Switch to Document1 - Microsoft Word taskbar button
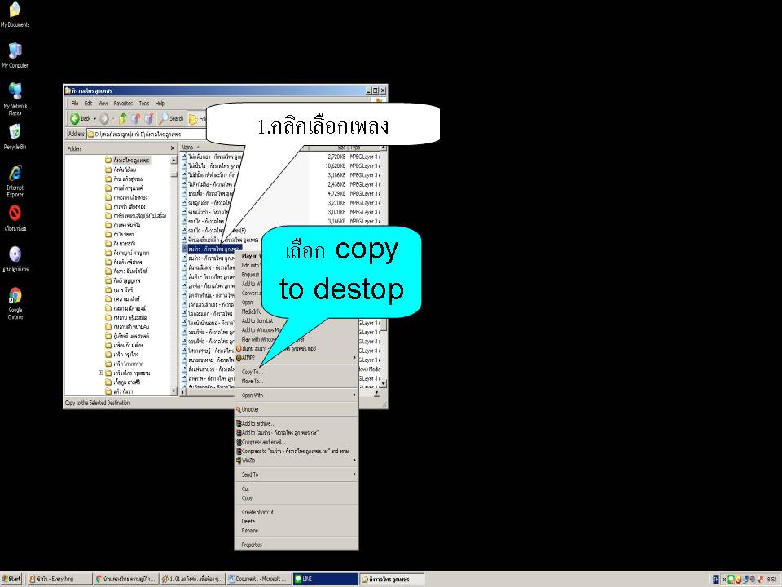This screenshot has width=782, height=587. (x=258, y=579)
